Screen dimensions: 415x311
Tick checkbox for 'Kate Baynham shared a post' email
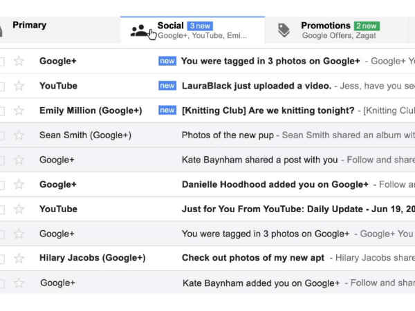2,160
